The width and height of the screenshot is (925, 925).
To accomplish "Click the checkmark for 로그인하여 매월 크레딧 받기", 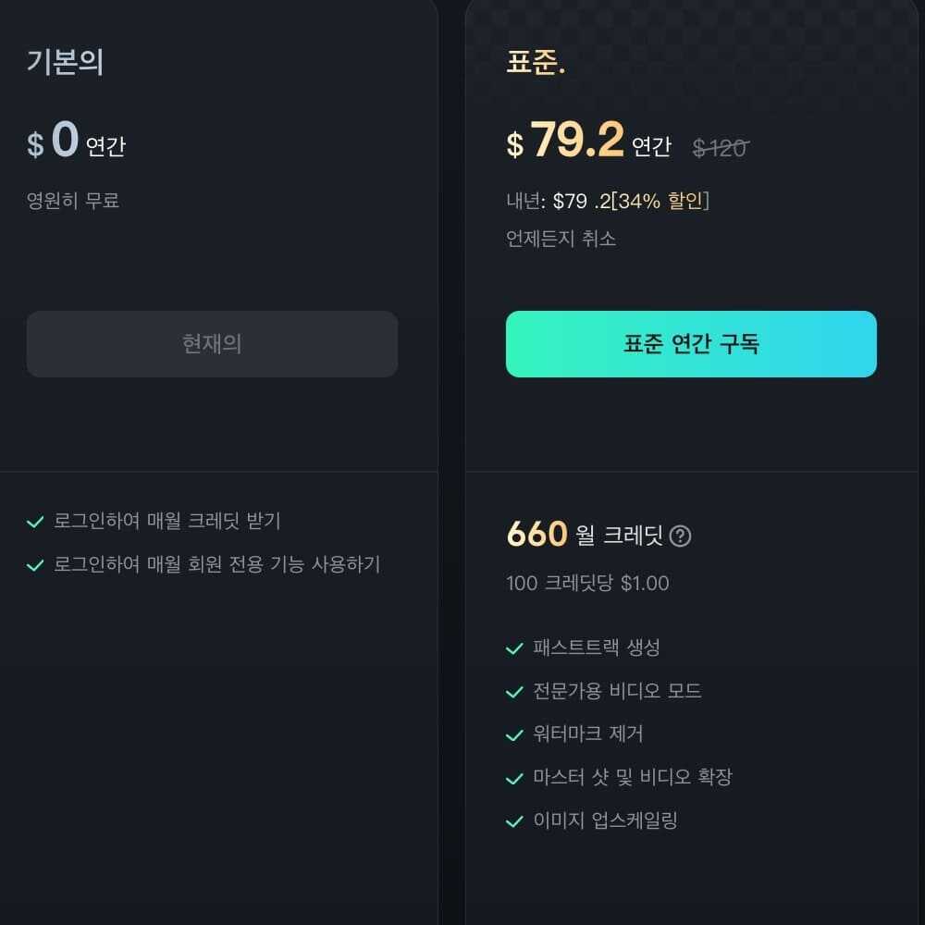I will click(x=35, y=521).
